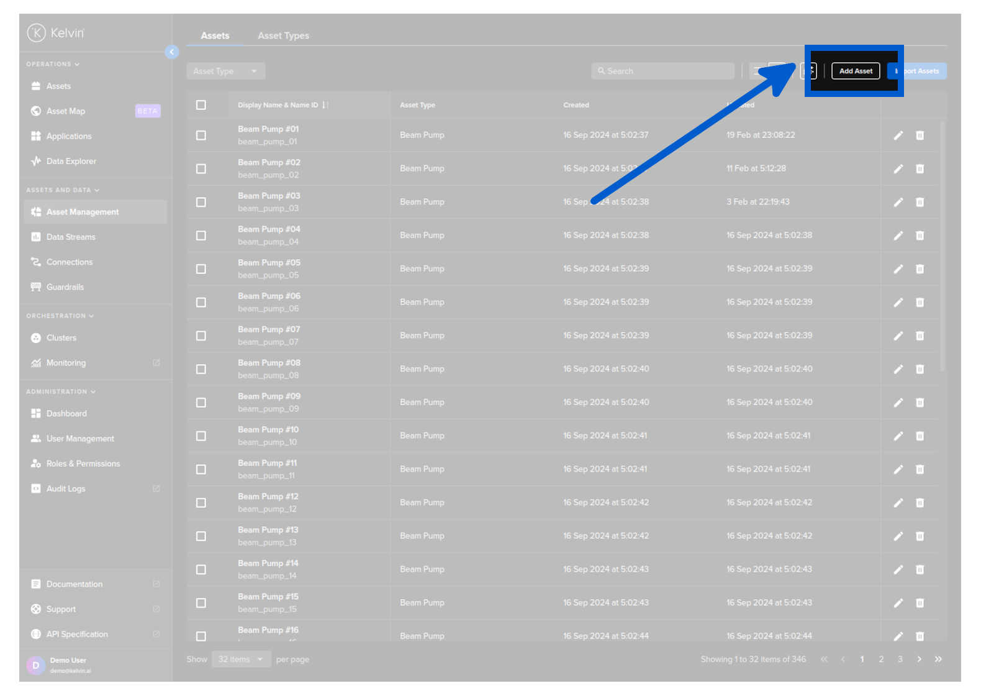Open the Asset Type filter dropdown
981x696 pixels.
(225, 71)
